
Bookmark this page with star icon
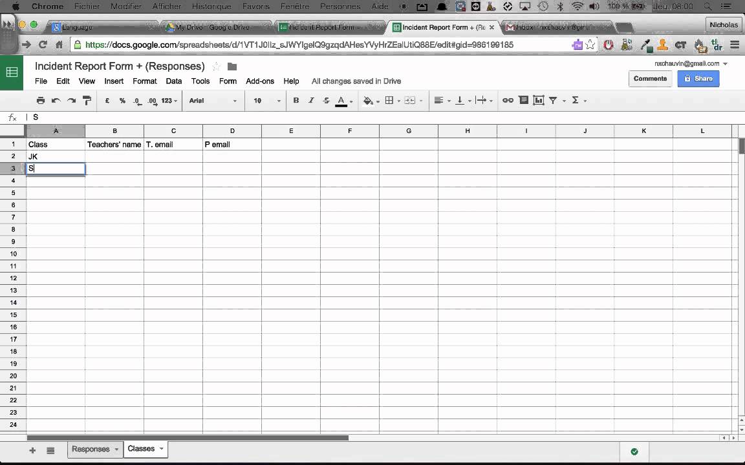click(x=590, y=45)
